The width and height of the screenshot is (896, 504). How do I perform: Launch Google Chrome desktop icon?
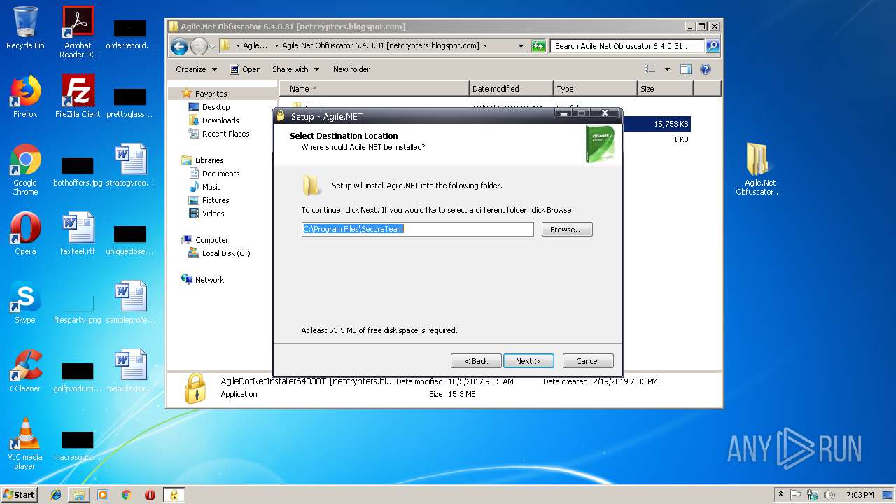25,169
